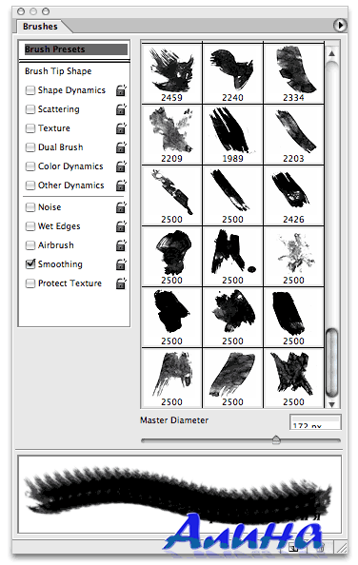Click the Master Diameter slider handle

[276, 439]
